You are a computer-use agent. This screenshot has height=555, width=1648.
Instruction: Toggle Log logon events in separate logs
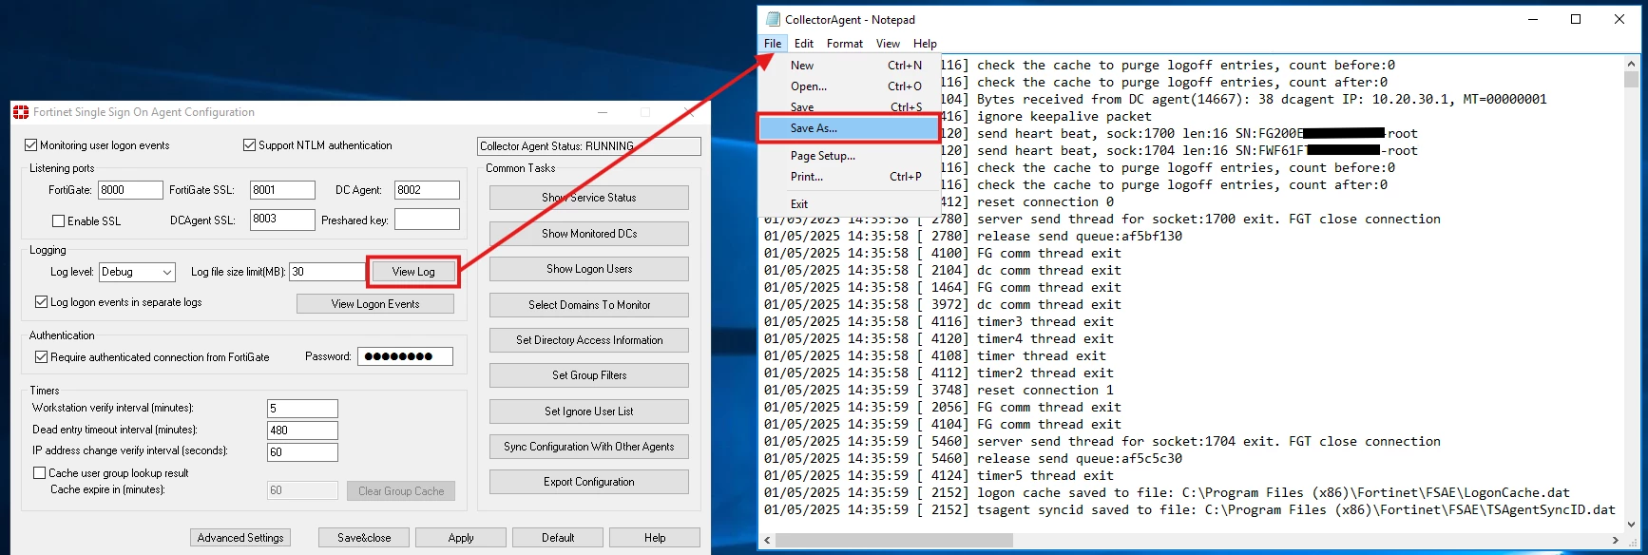[42, 302]
